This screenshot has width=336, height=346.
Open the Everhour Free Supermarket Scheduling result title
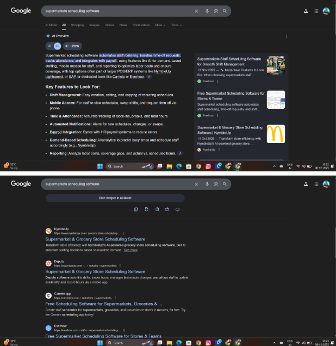(x=103, y=336)
